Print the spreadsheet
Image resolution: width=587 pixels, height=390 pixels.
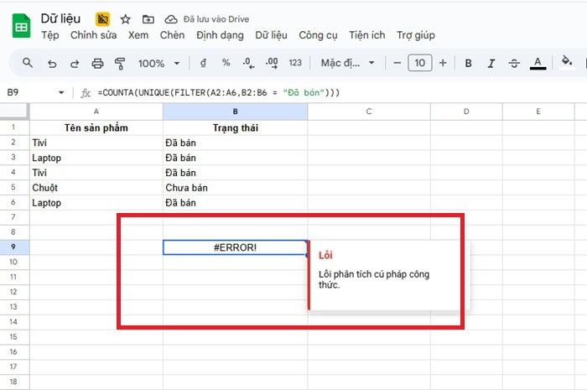coord(97,63)
